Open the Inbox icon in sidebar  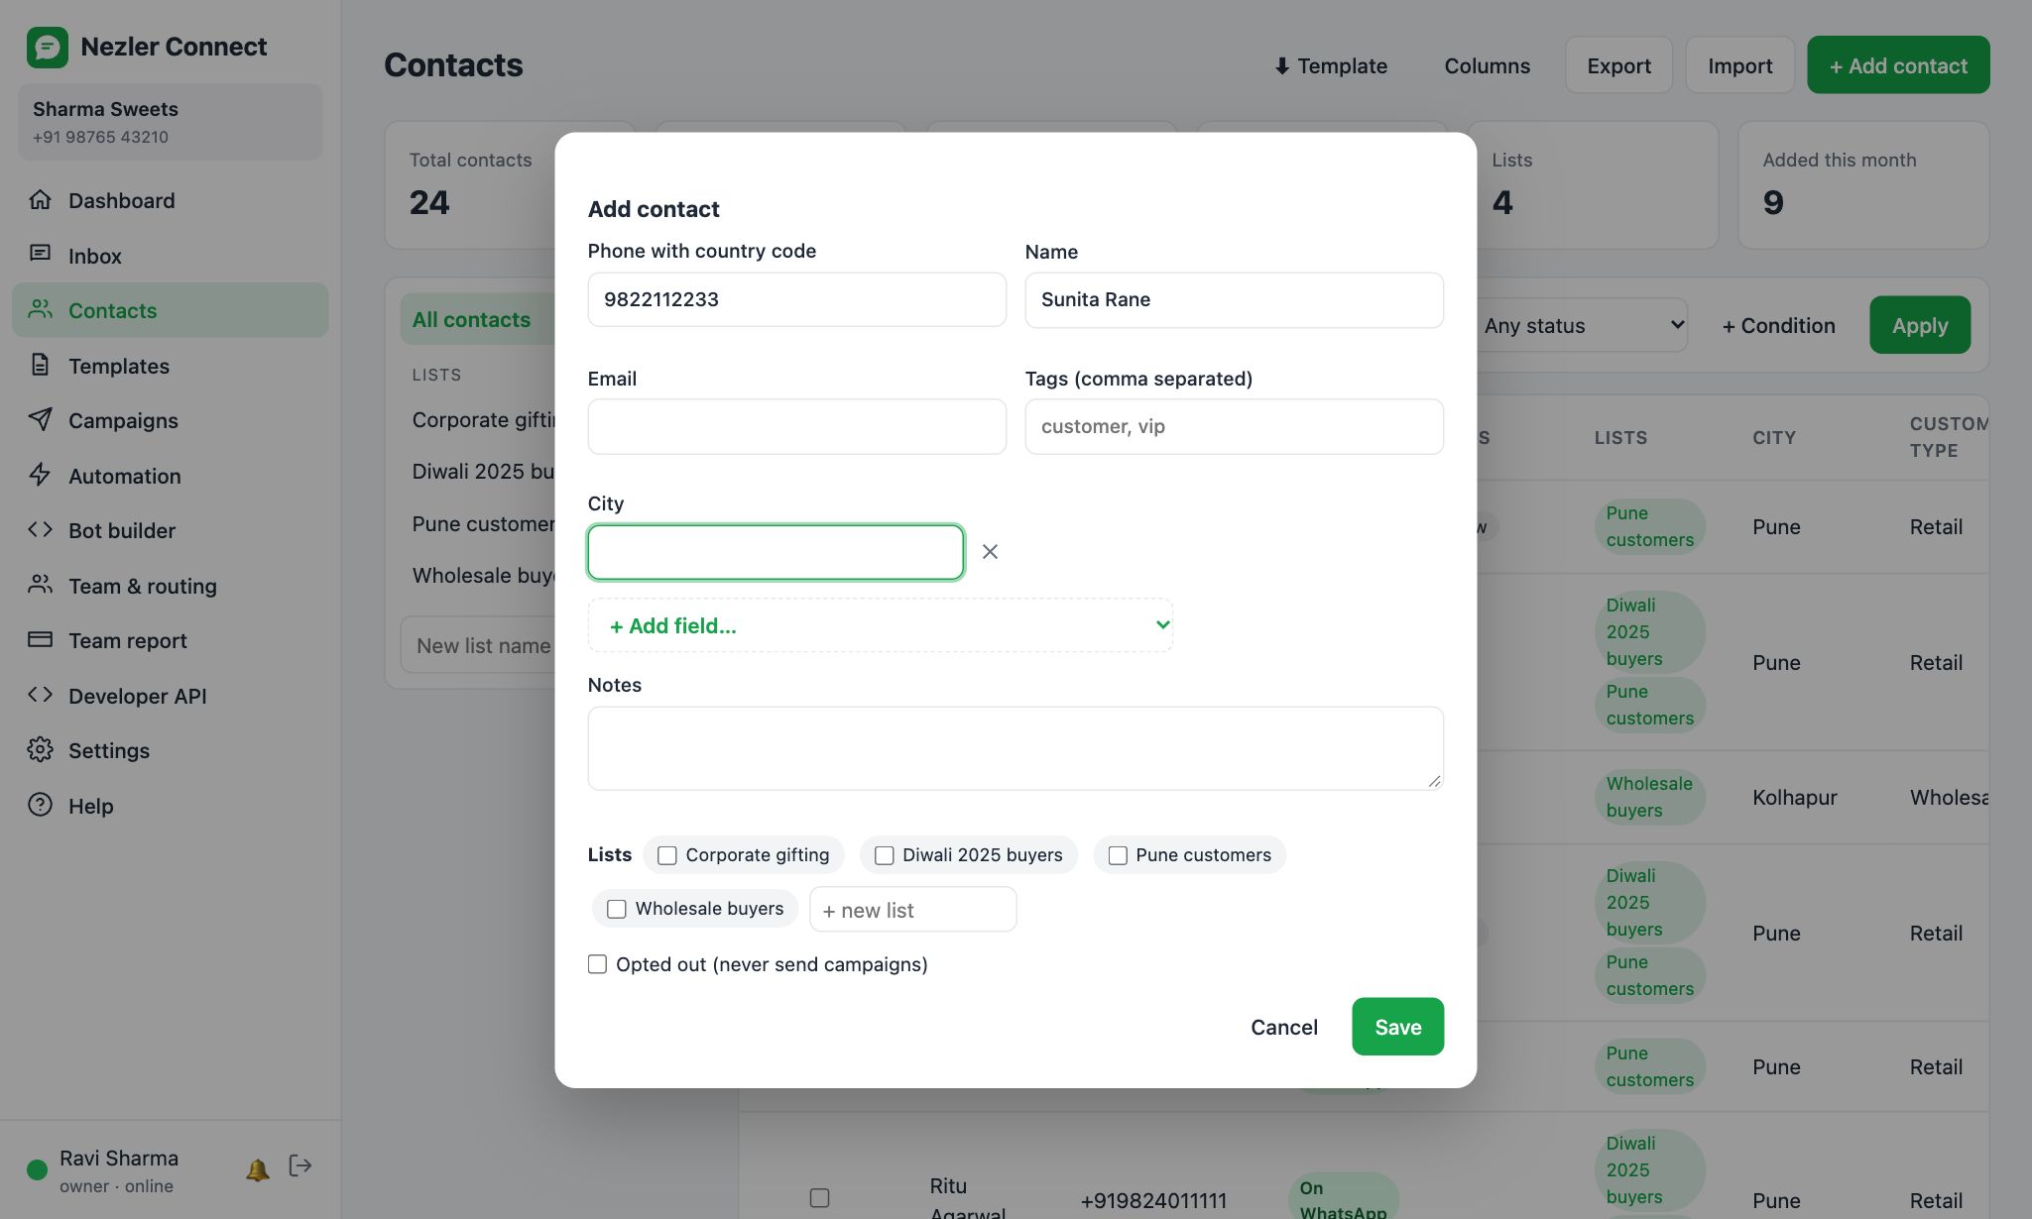pos(40,255)
